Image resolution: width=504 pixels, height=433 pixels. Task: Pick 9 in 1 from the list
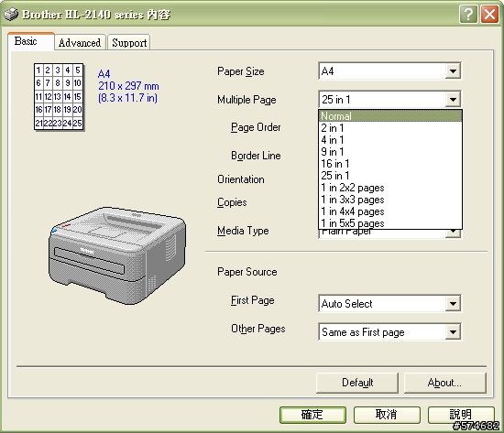[x=390, y=152]
